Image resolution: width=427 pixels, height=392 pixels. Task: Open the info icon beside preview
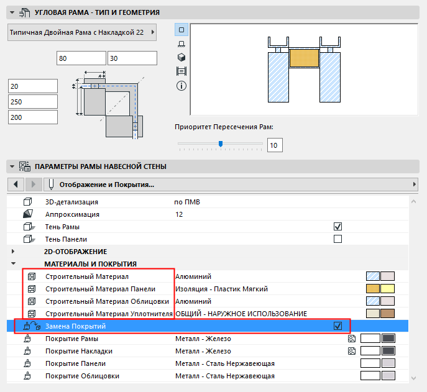point(181,86)
